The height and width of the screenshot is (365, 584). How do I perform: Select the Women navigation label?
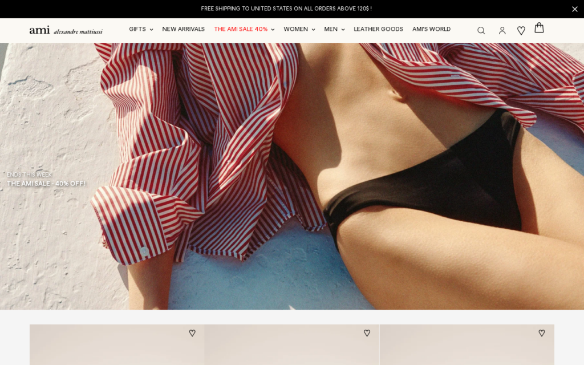point(296,29)
